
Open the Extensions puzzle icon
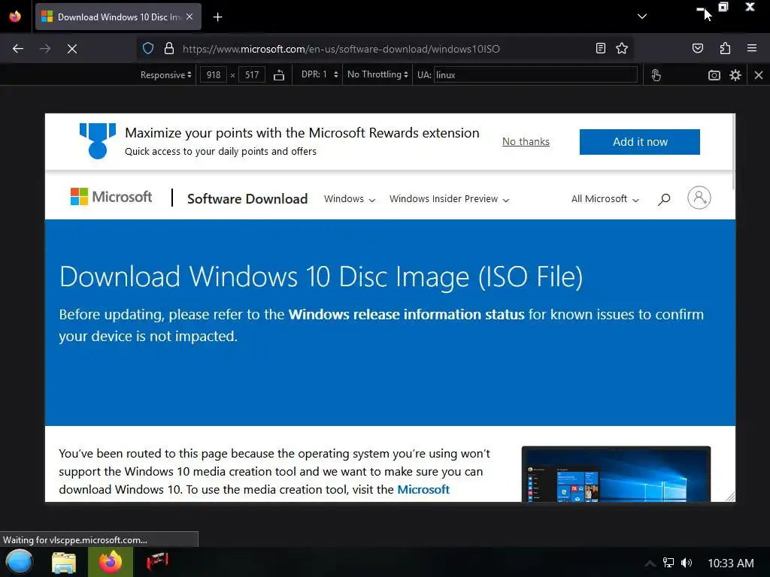[725, 48]
